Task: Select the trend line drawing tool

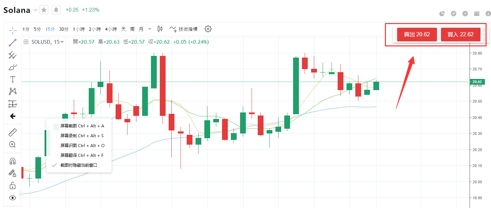Action: click(13, 43)
